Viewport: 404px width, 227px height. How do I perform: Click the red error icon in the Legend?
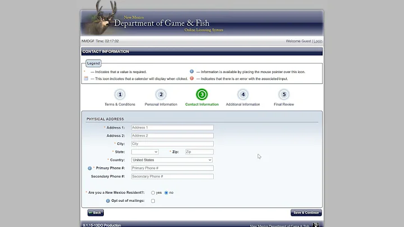coord(192,79)
